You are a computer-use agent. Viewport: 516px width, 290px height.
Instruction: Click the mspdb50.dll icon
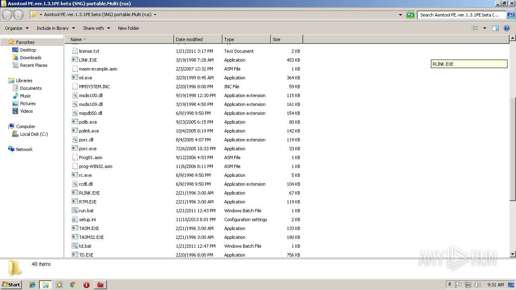pyautogui.click(x=75, y=113)
